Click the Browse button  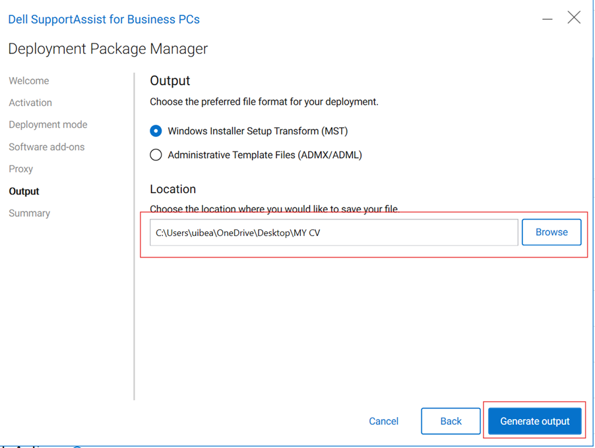pos(551,232)
